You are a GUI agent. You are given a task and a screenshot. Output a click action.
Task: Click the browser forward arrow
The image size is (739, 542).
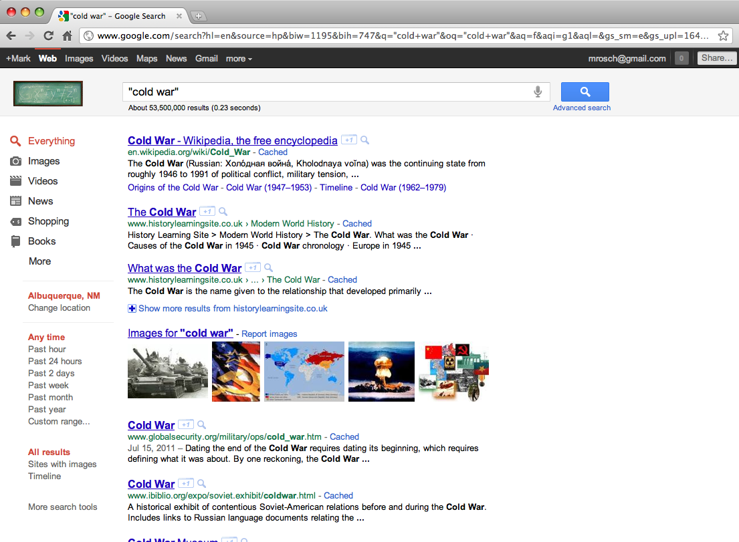(29, 36)
